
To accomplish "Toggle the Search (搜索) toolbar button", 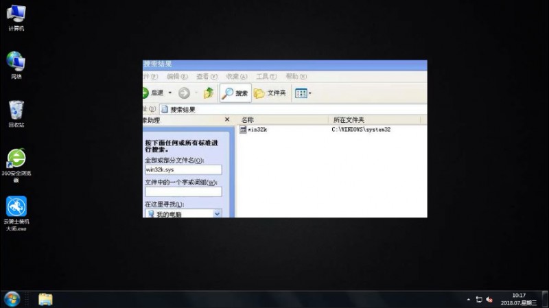I will 235,93.
